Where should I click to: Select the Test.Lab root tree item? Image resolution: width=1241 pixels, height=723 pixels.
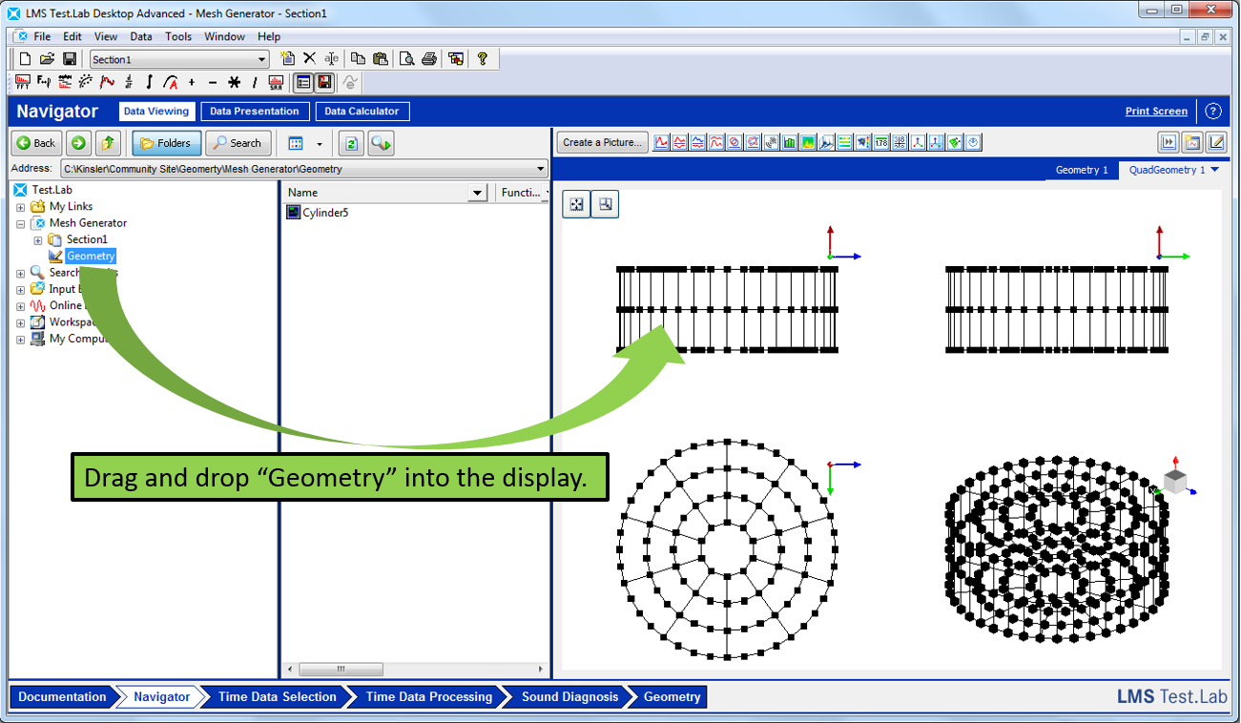pyautogui.click(x=52, y=190)
